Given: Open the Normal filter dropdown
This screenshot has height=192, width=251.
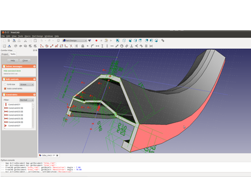Looking at the screenshot, I should coord(26,100).
